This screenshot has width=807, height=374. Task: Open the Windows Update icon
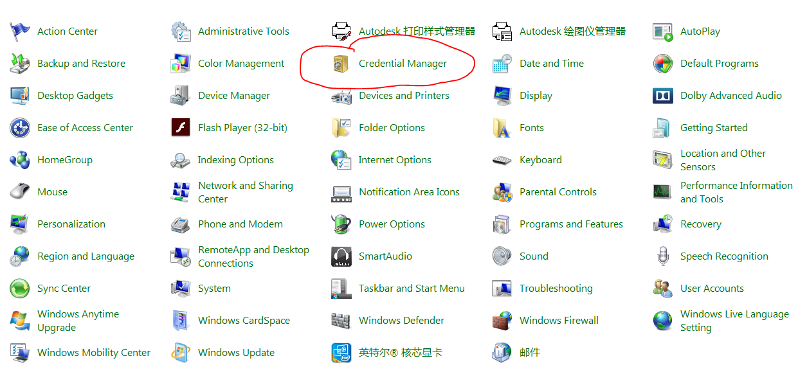180,353
